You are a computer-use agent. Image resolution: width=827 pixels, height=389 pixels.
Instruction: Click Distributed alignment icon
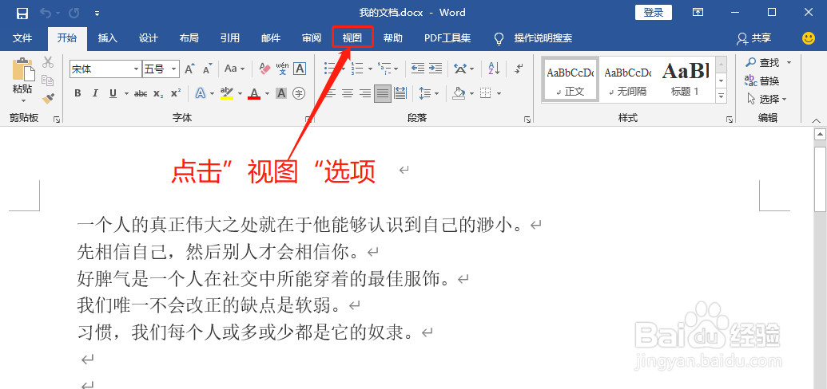coord(400,93)
